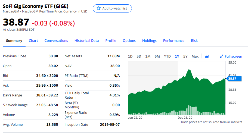The width and height of the screenshot is (248, 135).
Task: Click the Expense Ratio (net) value 0.59%
Action: [115, 115]
